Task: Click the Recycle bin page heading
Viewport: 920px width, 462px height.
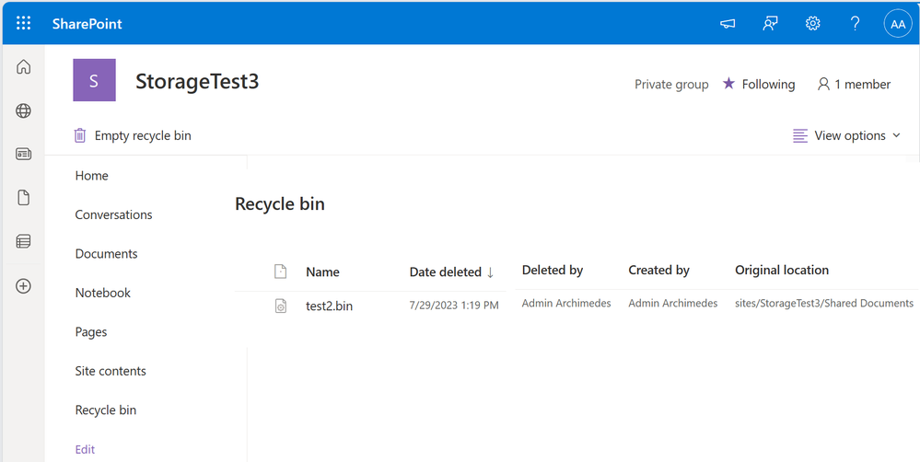Action: 280,204
